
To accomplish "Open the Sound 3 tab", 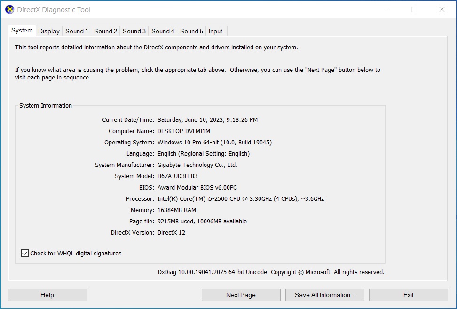I will tap(134, 31).
